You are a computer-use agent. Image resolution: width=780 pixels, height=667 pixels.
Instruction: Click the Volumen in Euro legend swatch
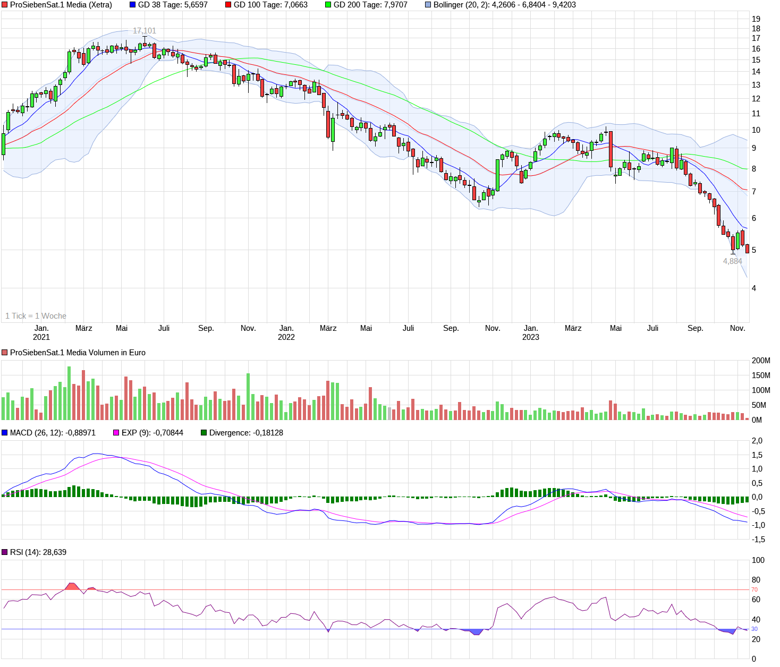5,353
